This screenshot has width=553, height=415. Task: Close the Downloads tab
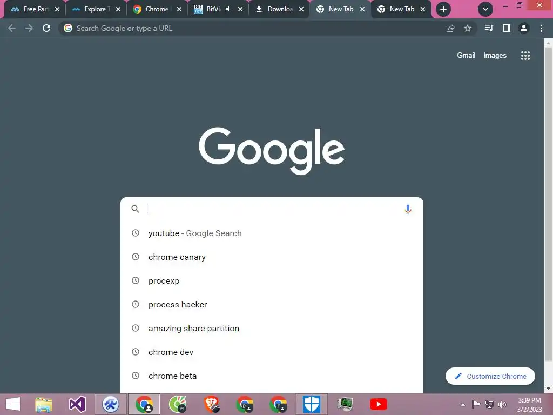tap(301, 9)
